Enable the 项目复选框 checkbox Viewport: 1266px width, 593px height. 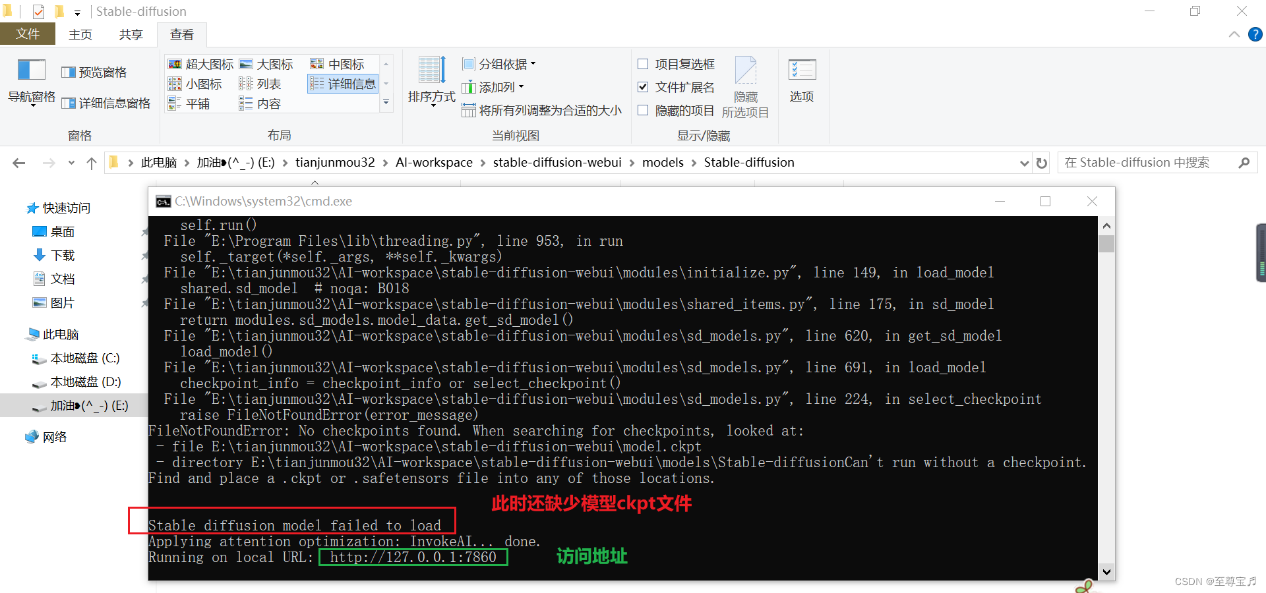tap(643, 65)
